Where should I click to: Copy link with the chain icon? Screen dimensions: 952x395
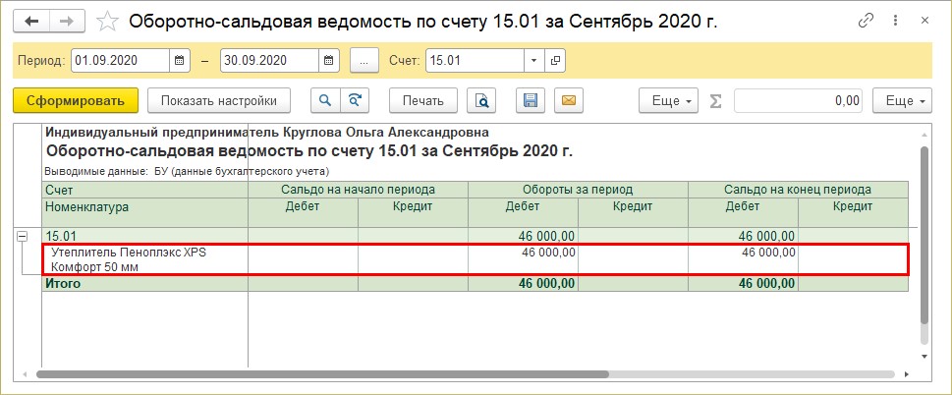point(866,21)
